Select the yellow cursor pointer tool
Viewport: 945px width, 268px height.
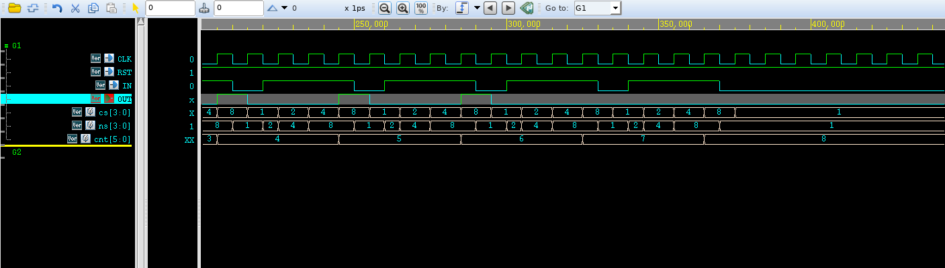point(136,8)
